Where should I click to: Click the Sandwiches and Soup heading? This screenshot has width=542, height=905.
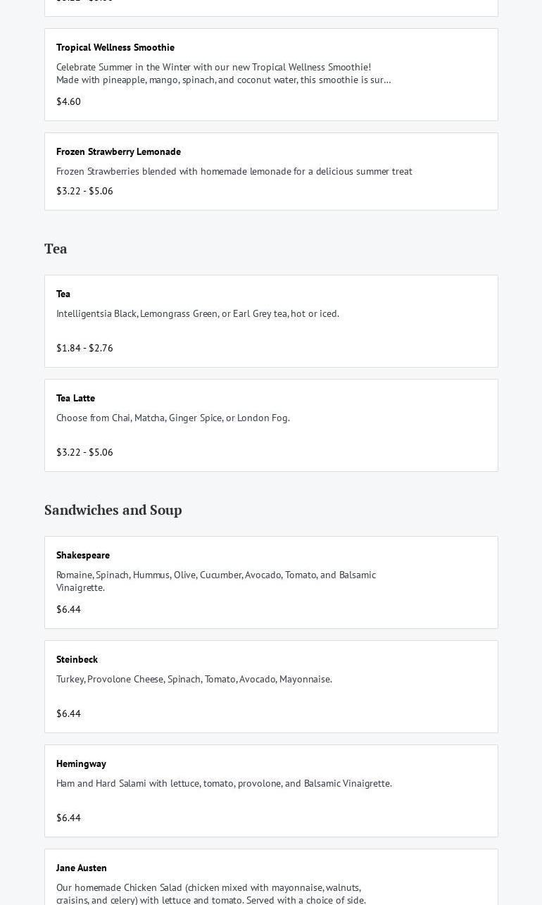(113, 510)
